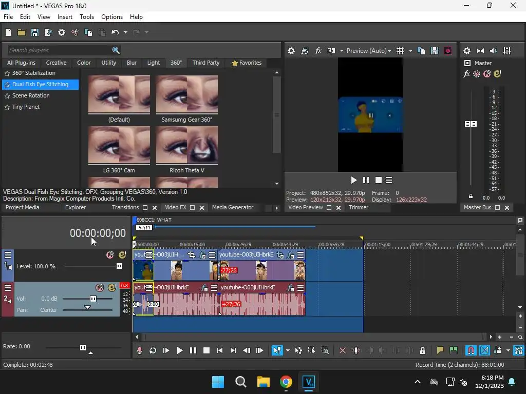Viewport: 526px width, 394px height.
Task: Pause playback in Video Preview
Action: [x=366, y=180]
